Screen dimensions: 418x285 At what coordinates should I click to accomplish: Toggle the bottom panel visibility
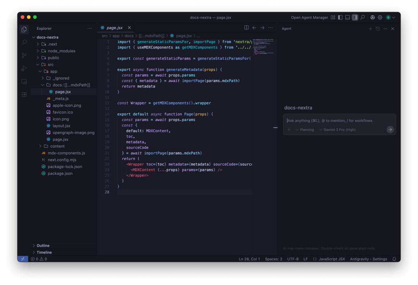tap(348, 17)
